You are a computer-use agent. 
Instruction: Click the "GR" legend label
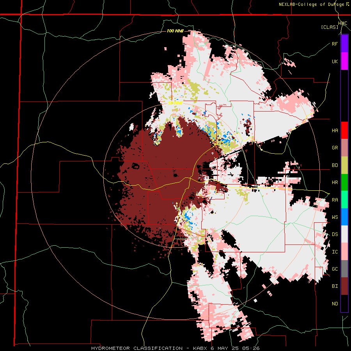click(x=335, y=148)
